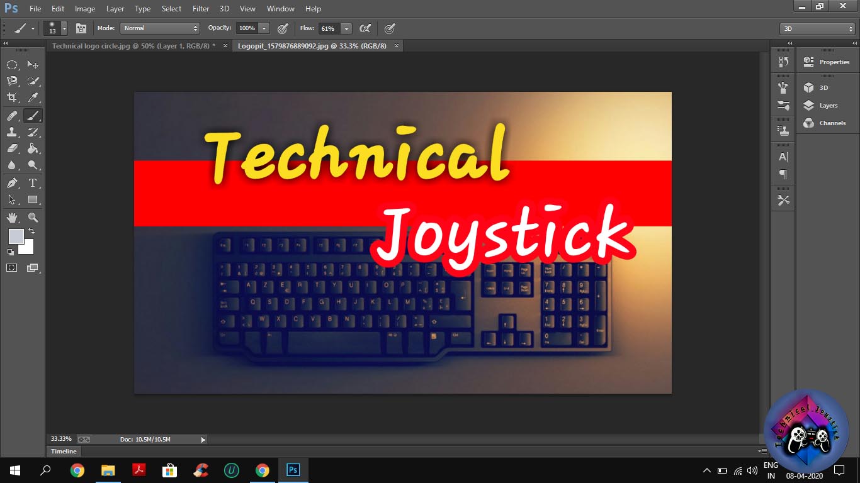Open the Tool Preset picker arrow
Viewport: 860px width, 483px height.
pos(33,28)
